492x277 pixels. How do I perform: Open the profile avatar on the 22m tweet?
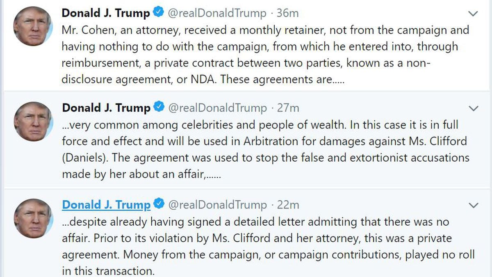[33, 218]
